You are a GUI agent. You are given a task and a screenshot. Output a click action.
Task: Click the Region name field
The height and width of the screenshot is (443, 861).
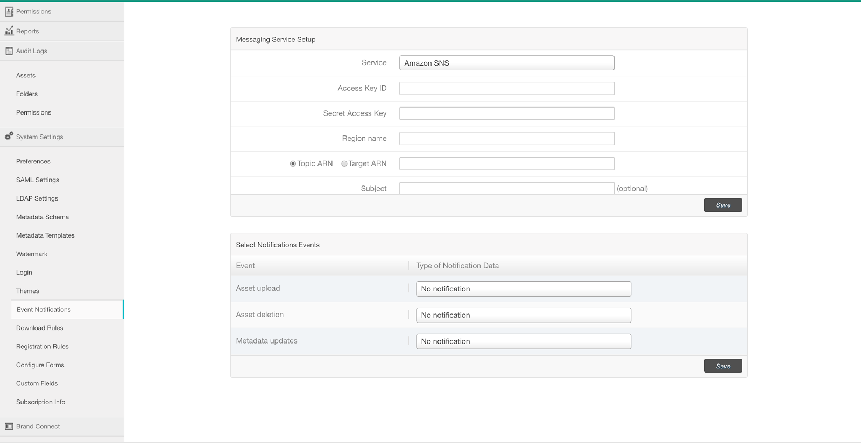(x=507, y=139)
